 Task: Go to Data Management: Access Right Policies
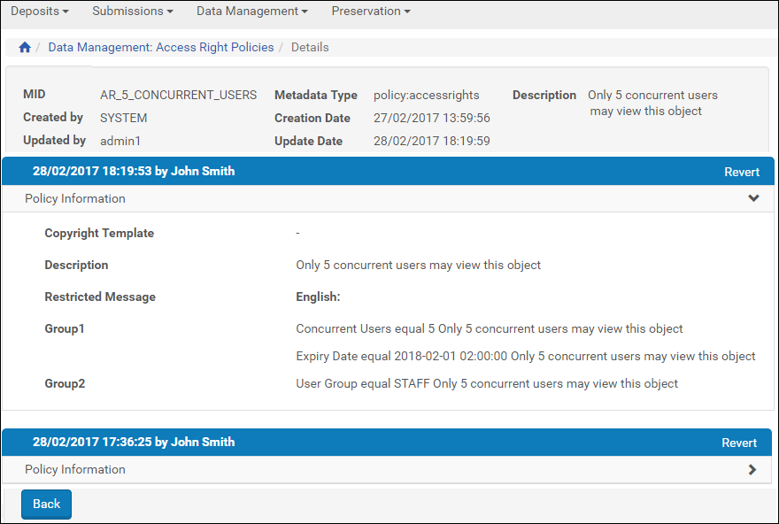click(161, 48)
